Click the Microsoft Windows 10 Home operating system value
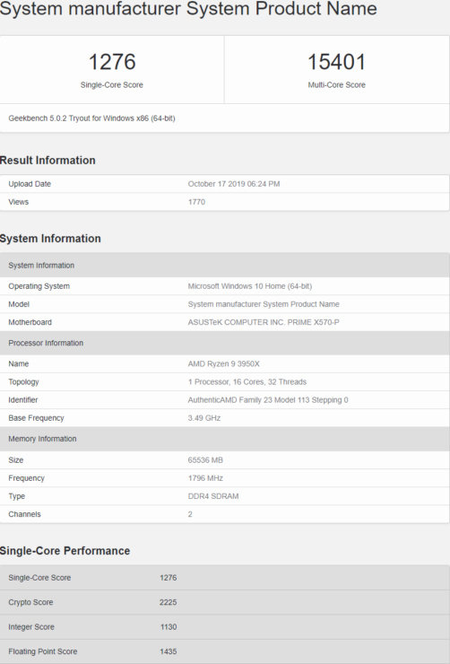This screenshot has width=450, height=664. coord(250,286)
